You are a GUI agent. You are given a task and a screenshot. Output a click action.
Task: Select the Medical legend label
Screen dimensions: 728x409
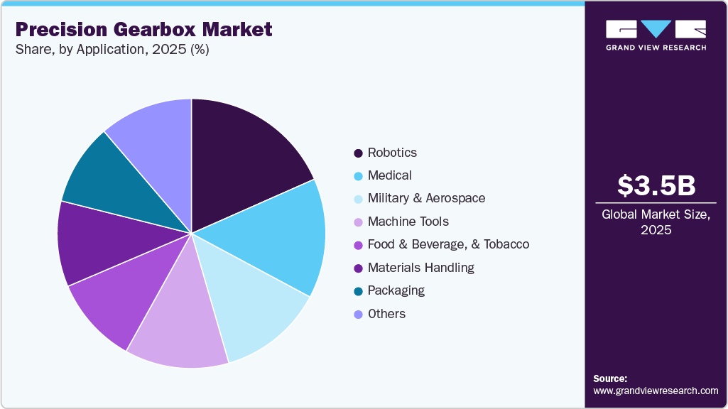(389, 175)
